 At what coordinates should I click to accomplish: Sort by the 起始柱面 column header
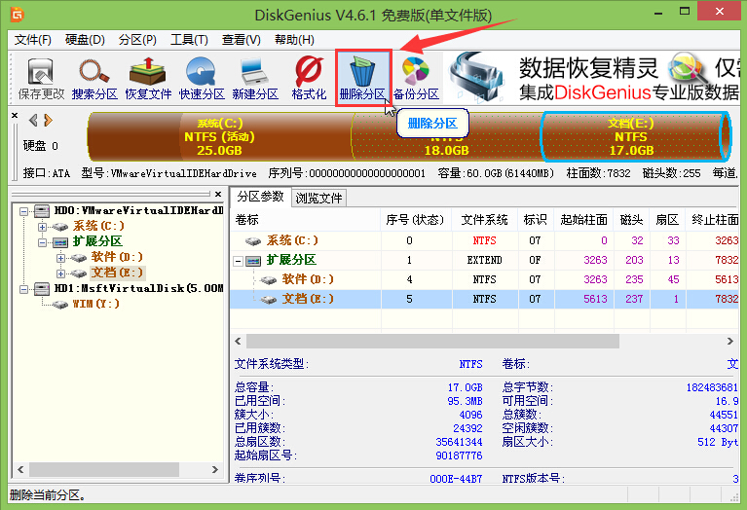[x=584, y=220]
